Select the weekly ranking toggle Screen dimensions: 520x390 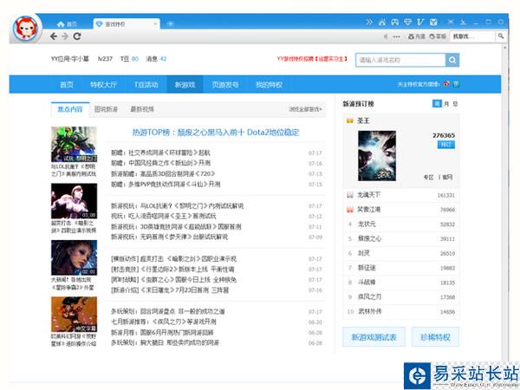tap(437, 104)
